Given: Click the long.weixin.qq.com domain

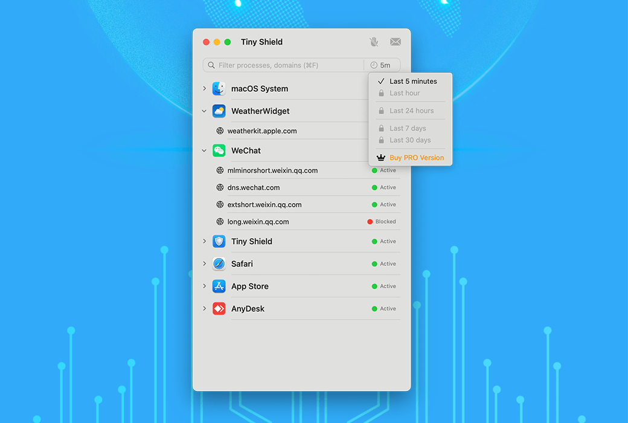Looking at the screenshot, I should coord(258,221).
